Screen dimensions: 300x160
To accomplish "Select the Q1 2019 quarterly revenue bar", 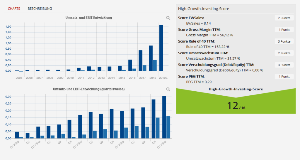I will [x=164, y=117].
